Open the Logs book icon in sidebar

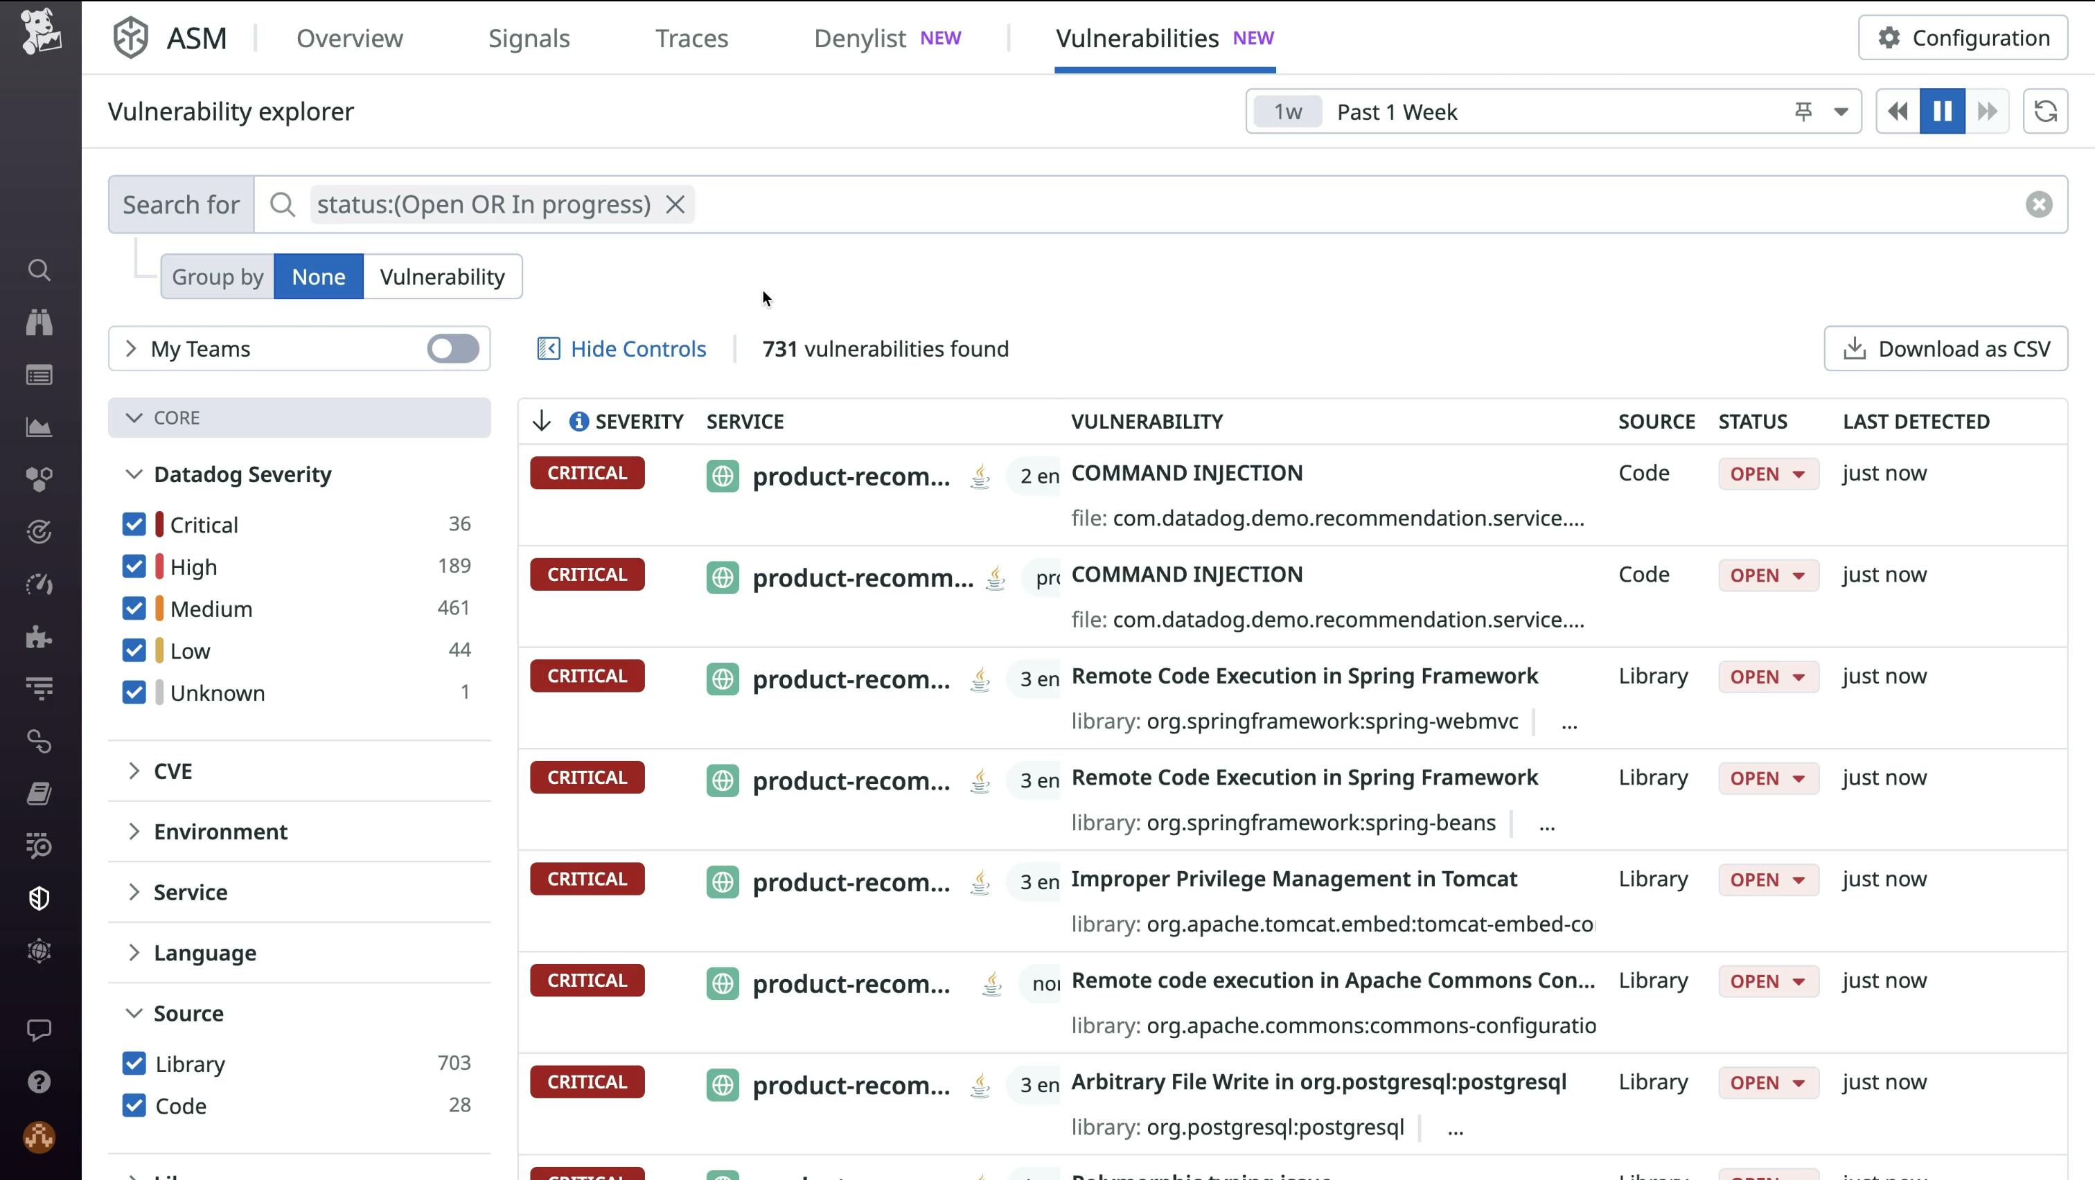[x=39, y=794]
